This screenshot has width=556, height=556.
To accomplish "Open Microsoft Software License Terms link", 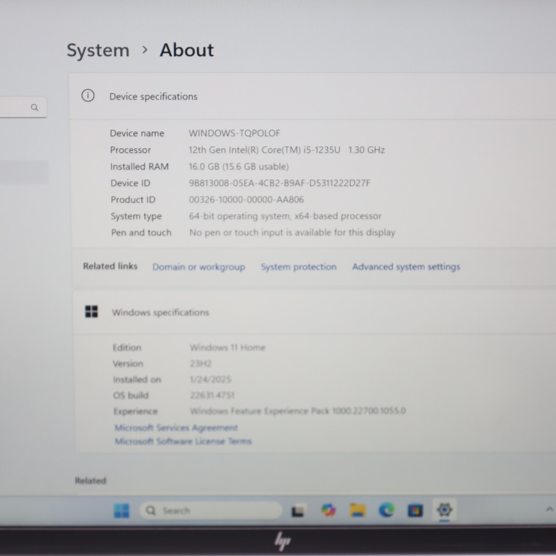I will click(x=183, y=441).
